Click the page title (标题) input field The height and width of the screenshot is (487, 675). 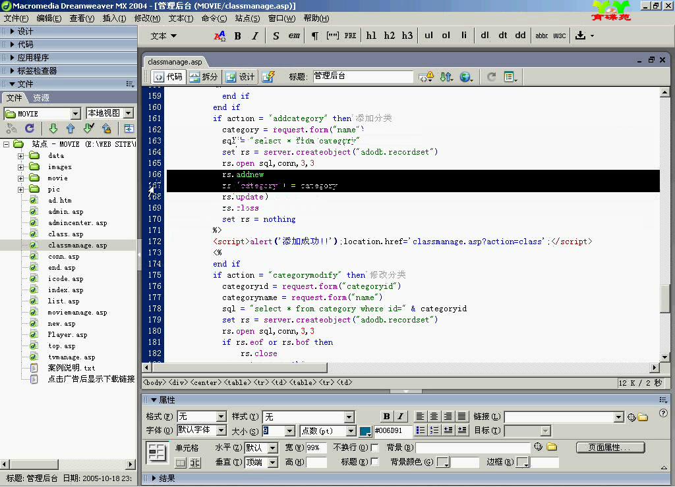coord(363,76)
